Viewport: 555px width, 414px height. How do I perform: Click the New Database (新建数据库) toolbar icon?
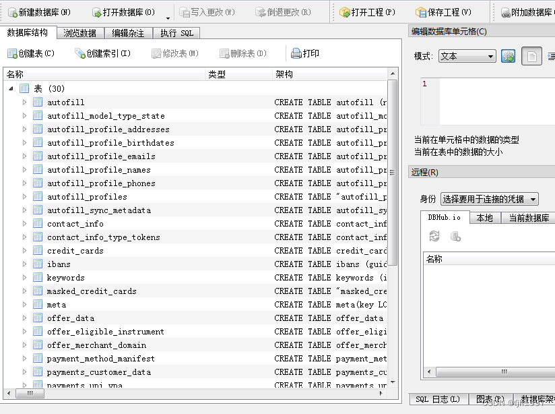click(13, 13)
